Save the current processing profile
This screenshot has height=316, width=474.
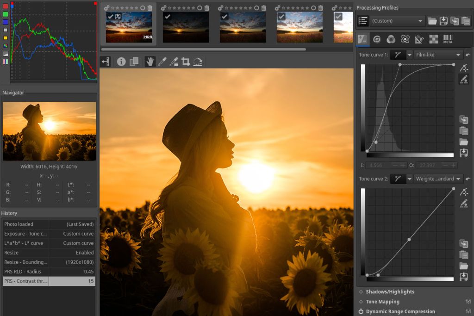444,21
